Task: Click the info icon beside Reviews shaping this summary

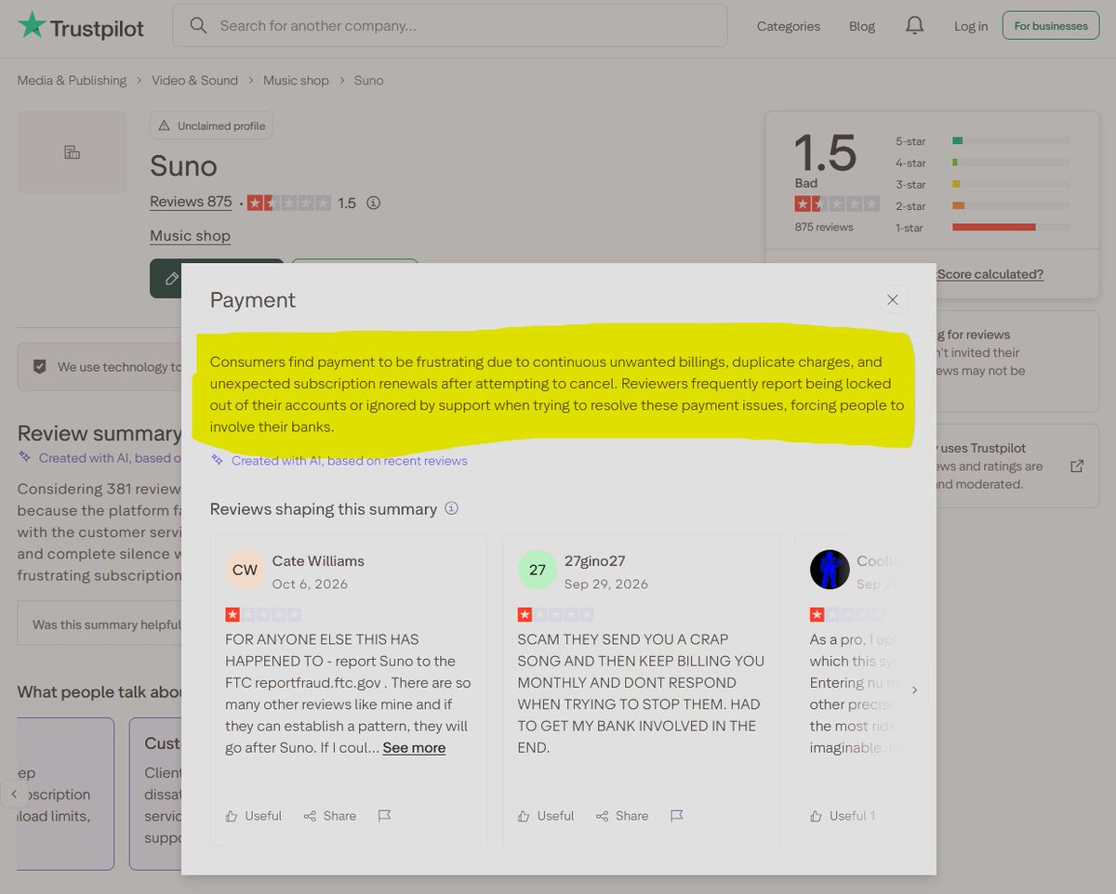Action: [452, 508]
